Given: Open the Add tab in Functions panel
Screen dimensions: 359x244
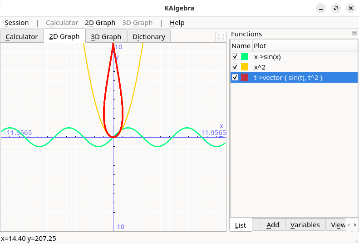Looking at the screenshot, I should coord(269,225).
